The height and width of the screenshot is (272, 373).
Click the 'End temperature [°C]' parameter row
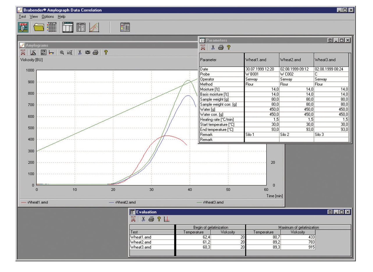tap(274, 130)
